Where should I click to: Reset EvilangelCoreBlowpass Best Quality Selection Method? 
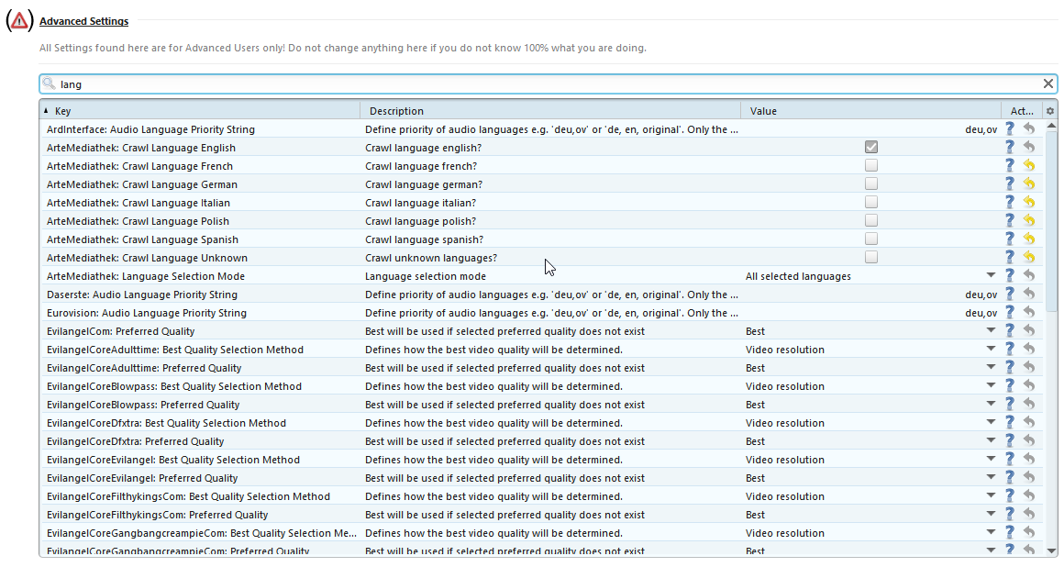[1029, 385]
